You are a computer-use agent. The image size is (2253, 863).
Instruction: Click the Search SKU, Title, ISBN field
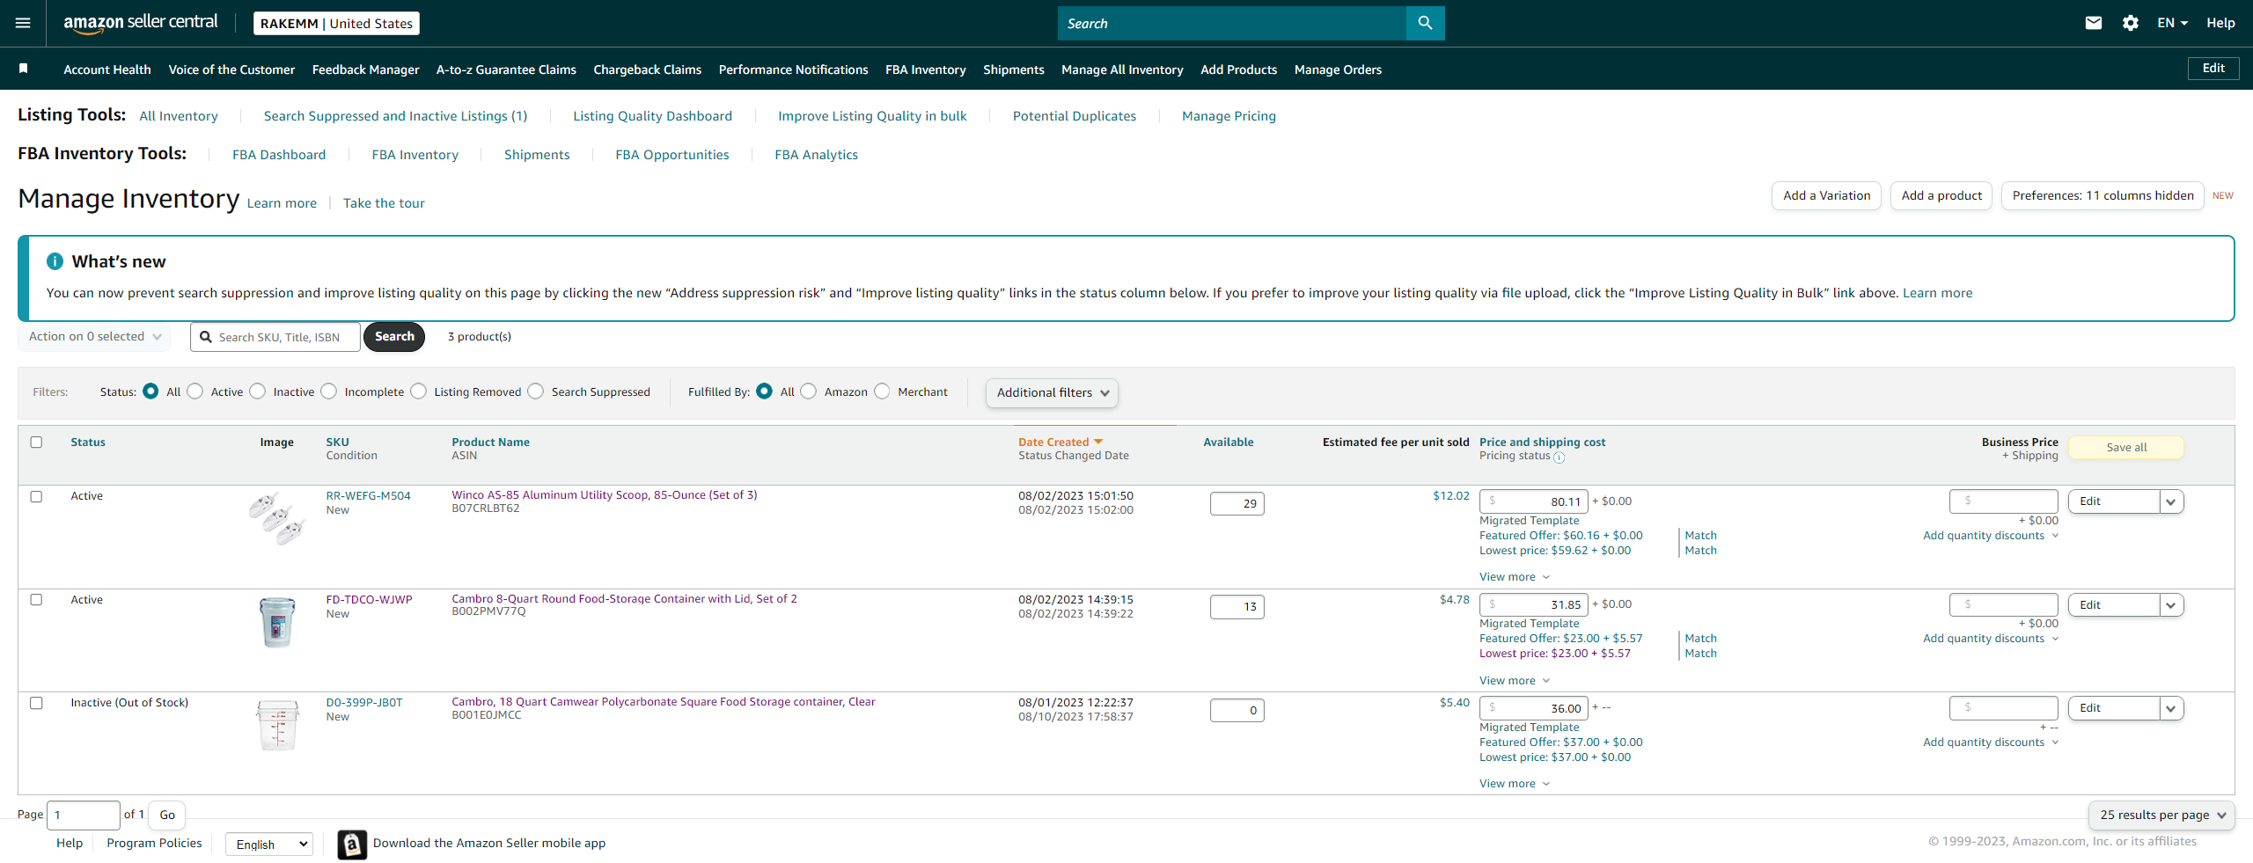[x=275, y=337]
